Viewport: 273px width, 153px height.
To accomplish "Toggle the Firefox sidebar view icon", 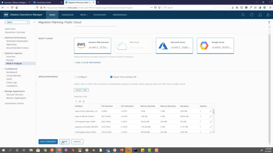I will (242, 8).
